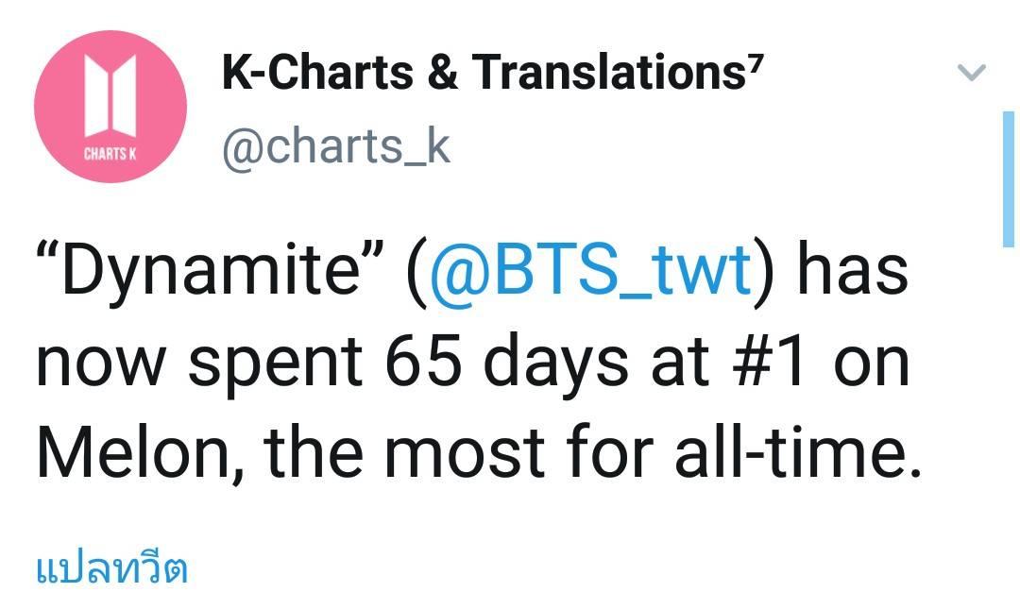The image size is (1020, 609).
Task: Open the @charts_k handle
Action: (x=336, y=147)
